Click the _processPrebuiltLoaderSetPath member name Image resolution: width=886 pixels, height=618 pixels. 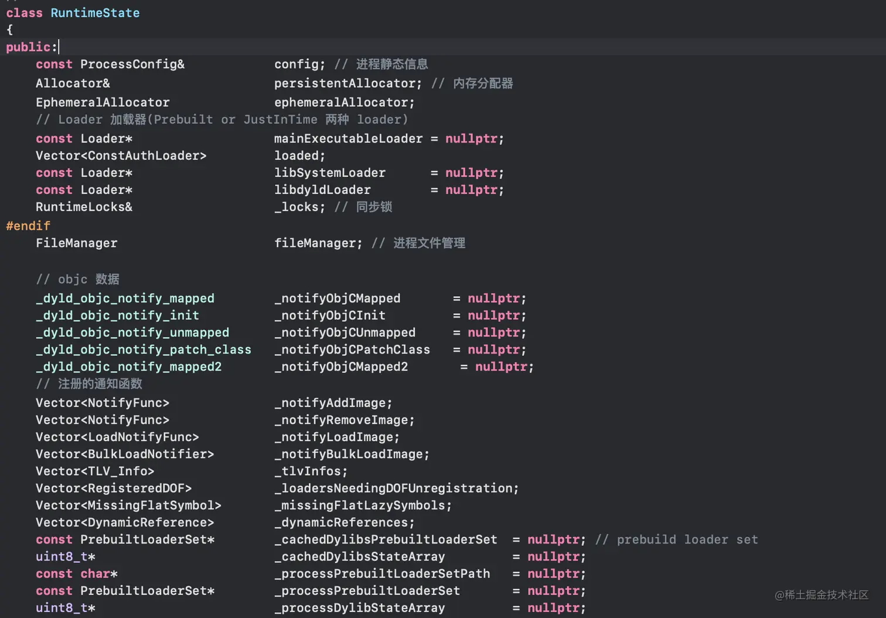point(382,573)
